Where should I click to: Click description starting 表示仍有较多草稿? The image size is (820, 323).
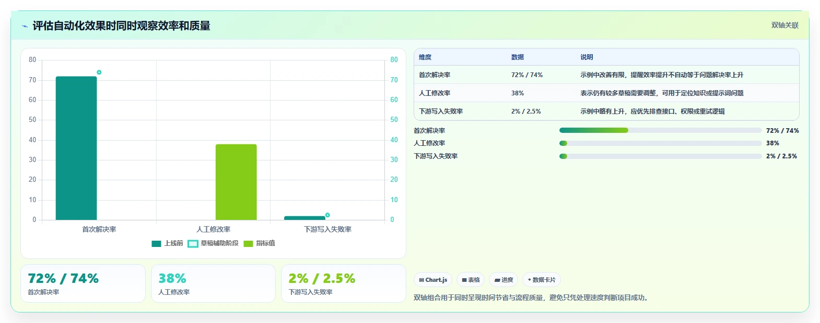coord(662,93)
